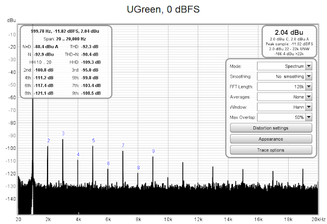Click the 7th harmonic -103.4 dB value
This screenshot has width=327, height=224.
(91, 85)
